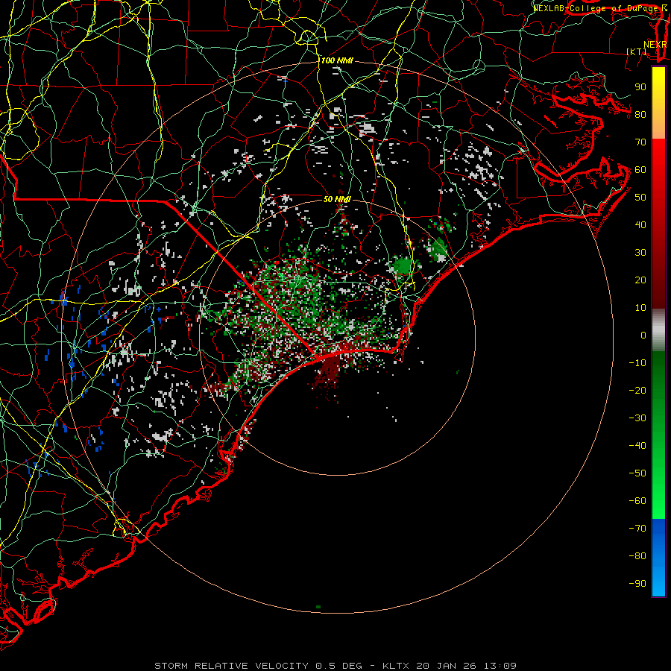Click the -90 value on velocity scale
This screenshot has height=671, width=671.
tap(637, 584)
